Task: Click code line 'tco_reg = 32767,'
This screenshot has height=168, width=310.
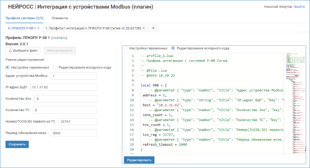Action: (x=158, y=134)
